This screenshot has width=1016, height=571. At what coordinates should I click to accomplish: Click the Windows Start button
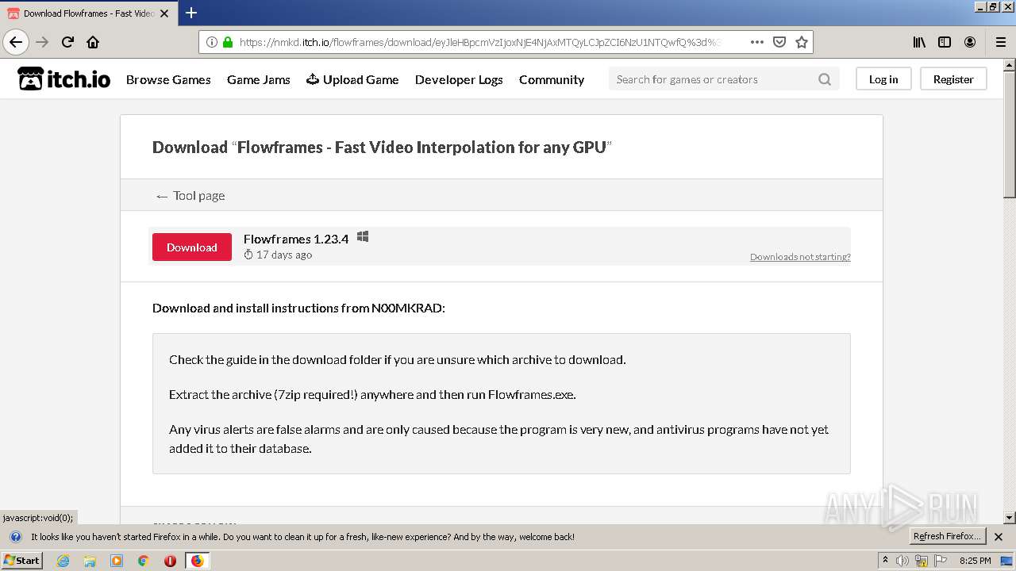21,561
